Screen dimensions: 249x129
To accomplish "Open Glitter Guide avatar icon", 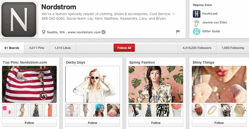I will (197, 31).
